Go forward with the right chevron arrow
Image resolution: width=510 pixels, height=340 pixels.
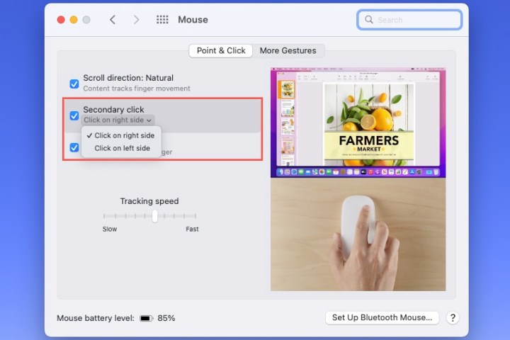point(136,20)
